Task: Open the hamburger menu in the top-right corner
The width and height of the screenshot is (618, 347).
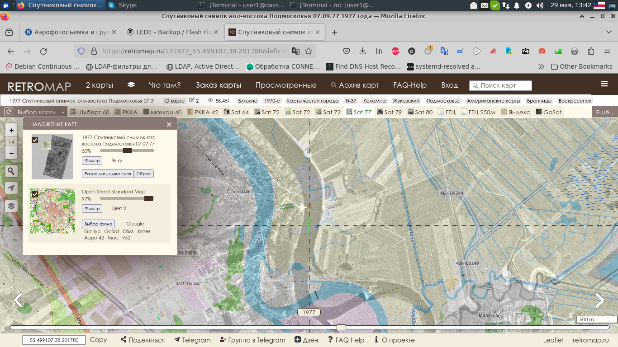Action: tap(605, 84)
